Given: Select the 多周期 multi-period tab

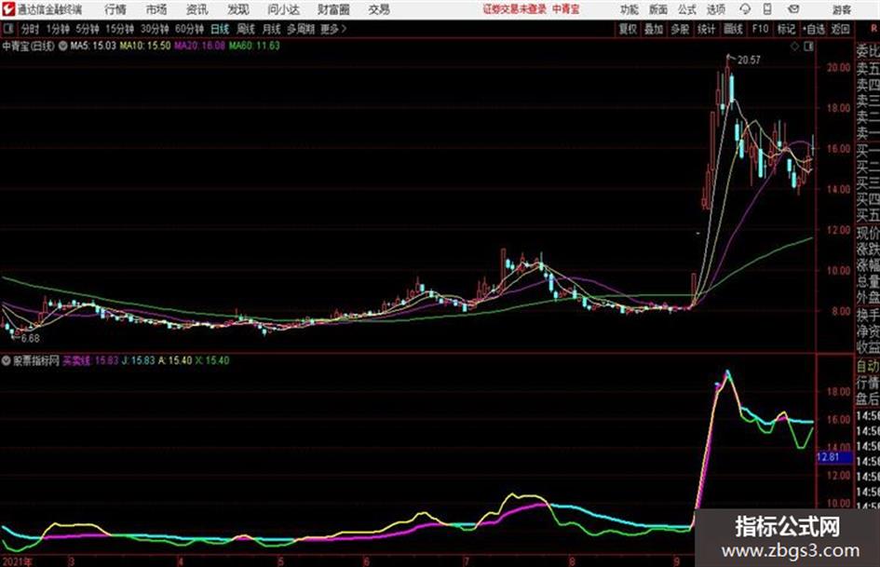Looking at the screenshot, I should [x=302, y=29].
